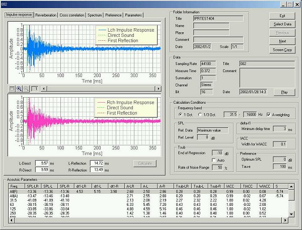Viewport: 302px width, 230px height.
Task: Click the zoom out magnifier icon
Action: coord(26,88)
